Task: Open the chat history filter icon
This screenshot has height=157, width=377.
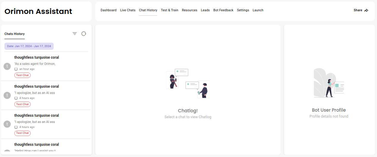Action: pos(75,34)
